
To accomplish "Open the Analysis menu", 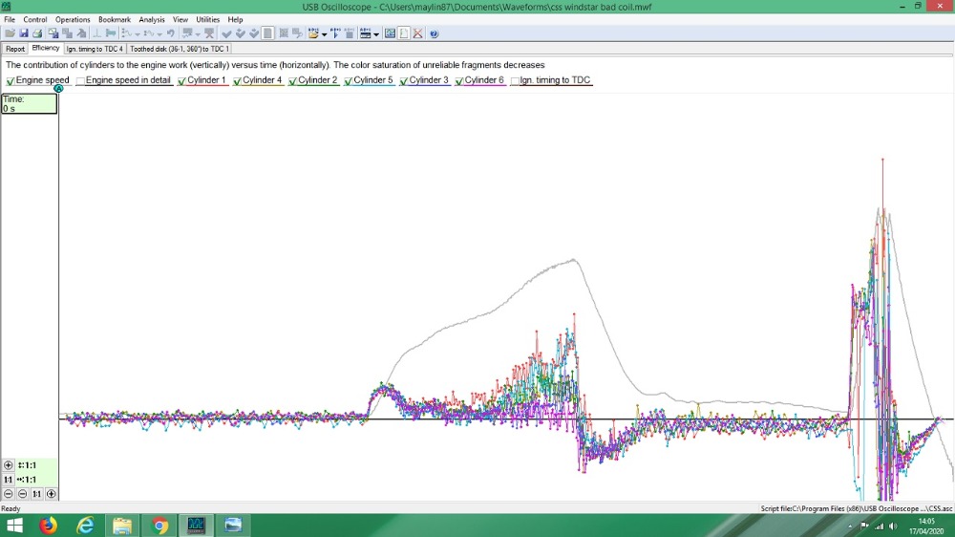I will pos(152,19).
